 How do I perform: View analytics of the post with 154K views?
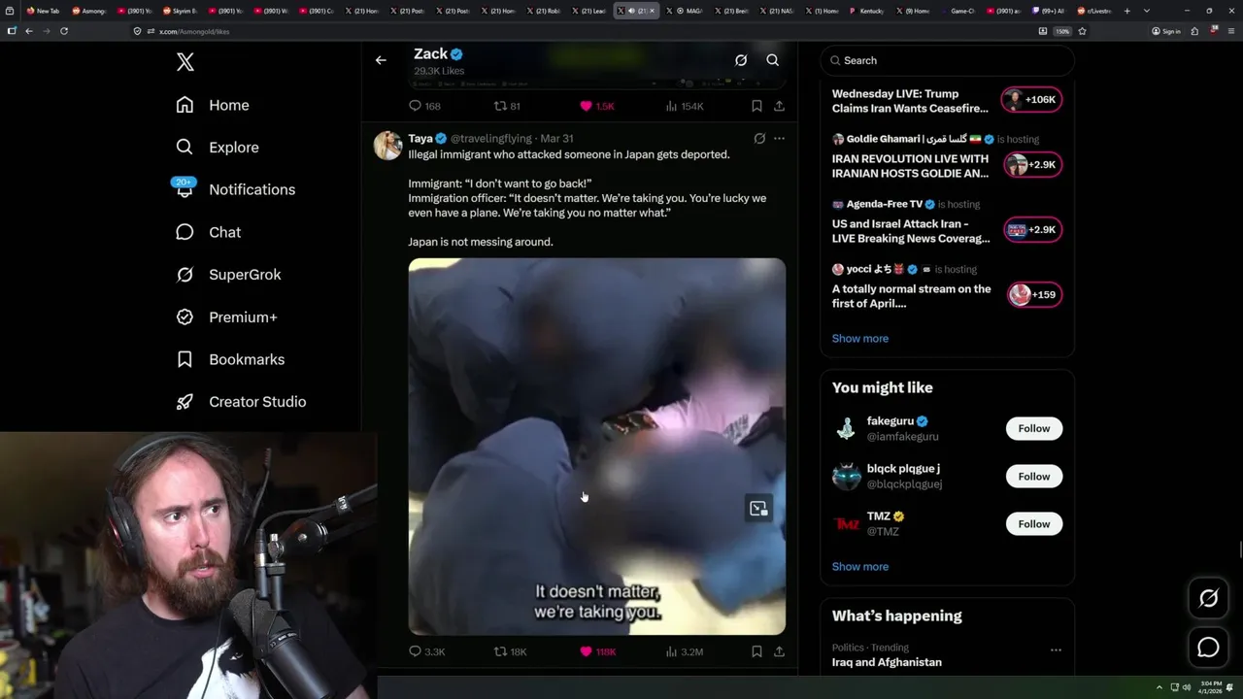(685, 106)
